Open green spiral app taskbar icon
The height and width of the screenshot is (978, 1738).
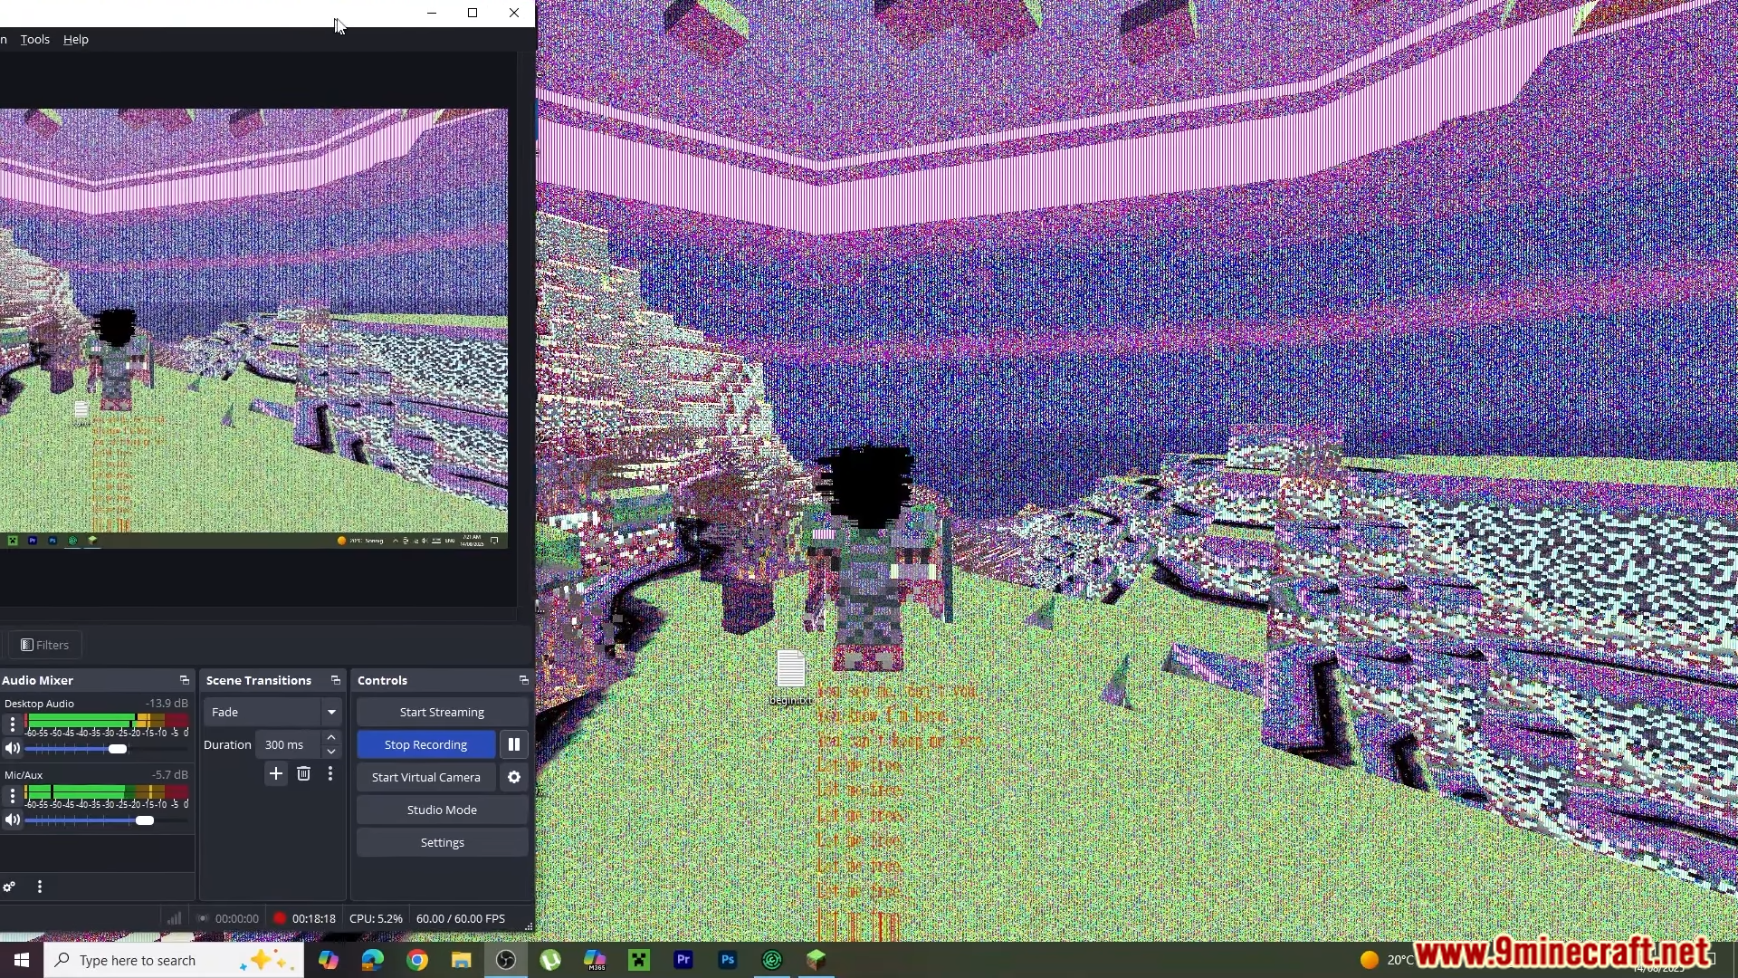tap(772, 960)
